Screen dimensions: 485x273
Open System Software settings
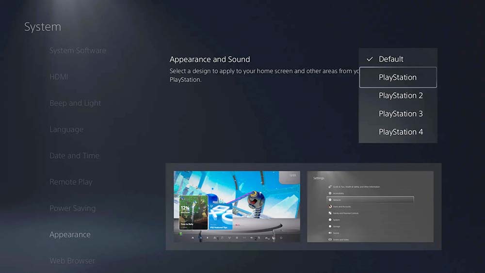pyautogui.click(x=78, y=50)
